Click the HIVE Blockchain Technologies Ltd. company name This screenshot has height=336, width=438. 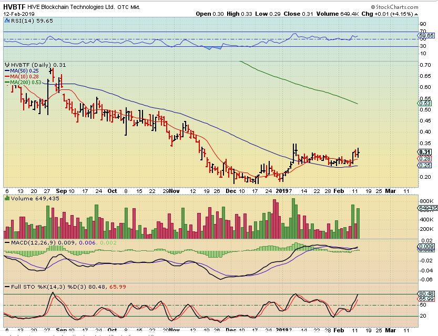tap(71, 7)
